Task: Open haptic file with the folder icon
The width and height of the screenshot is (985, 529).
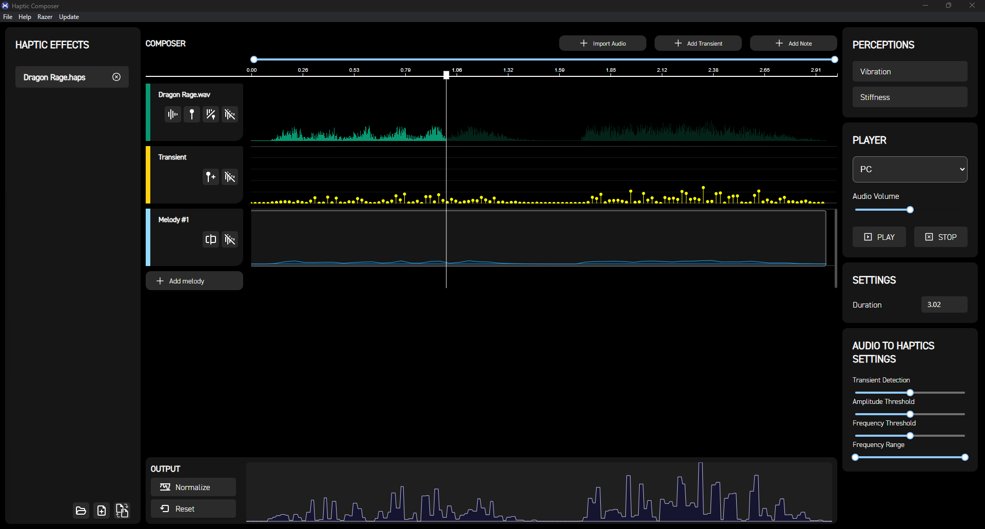Action: (x=81, y=511)
